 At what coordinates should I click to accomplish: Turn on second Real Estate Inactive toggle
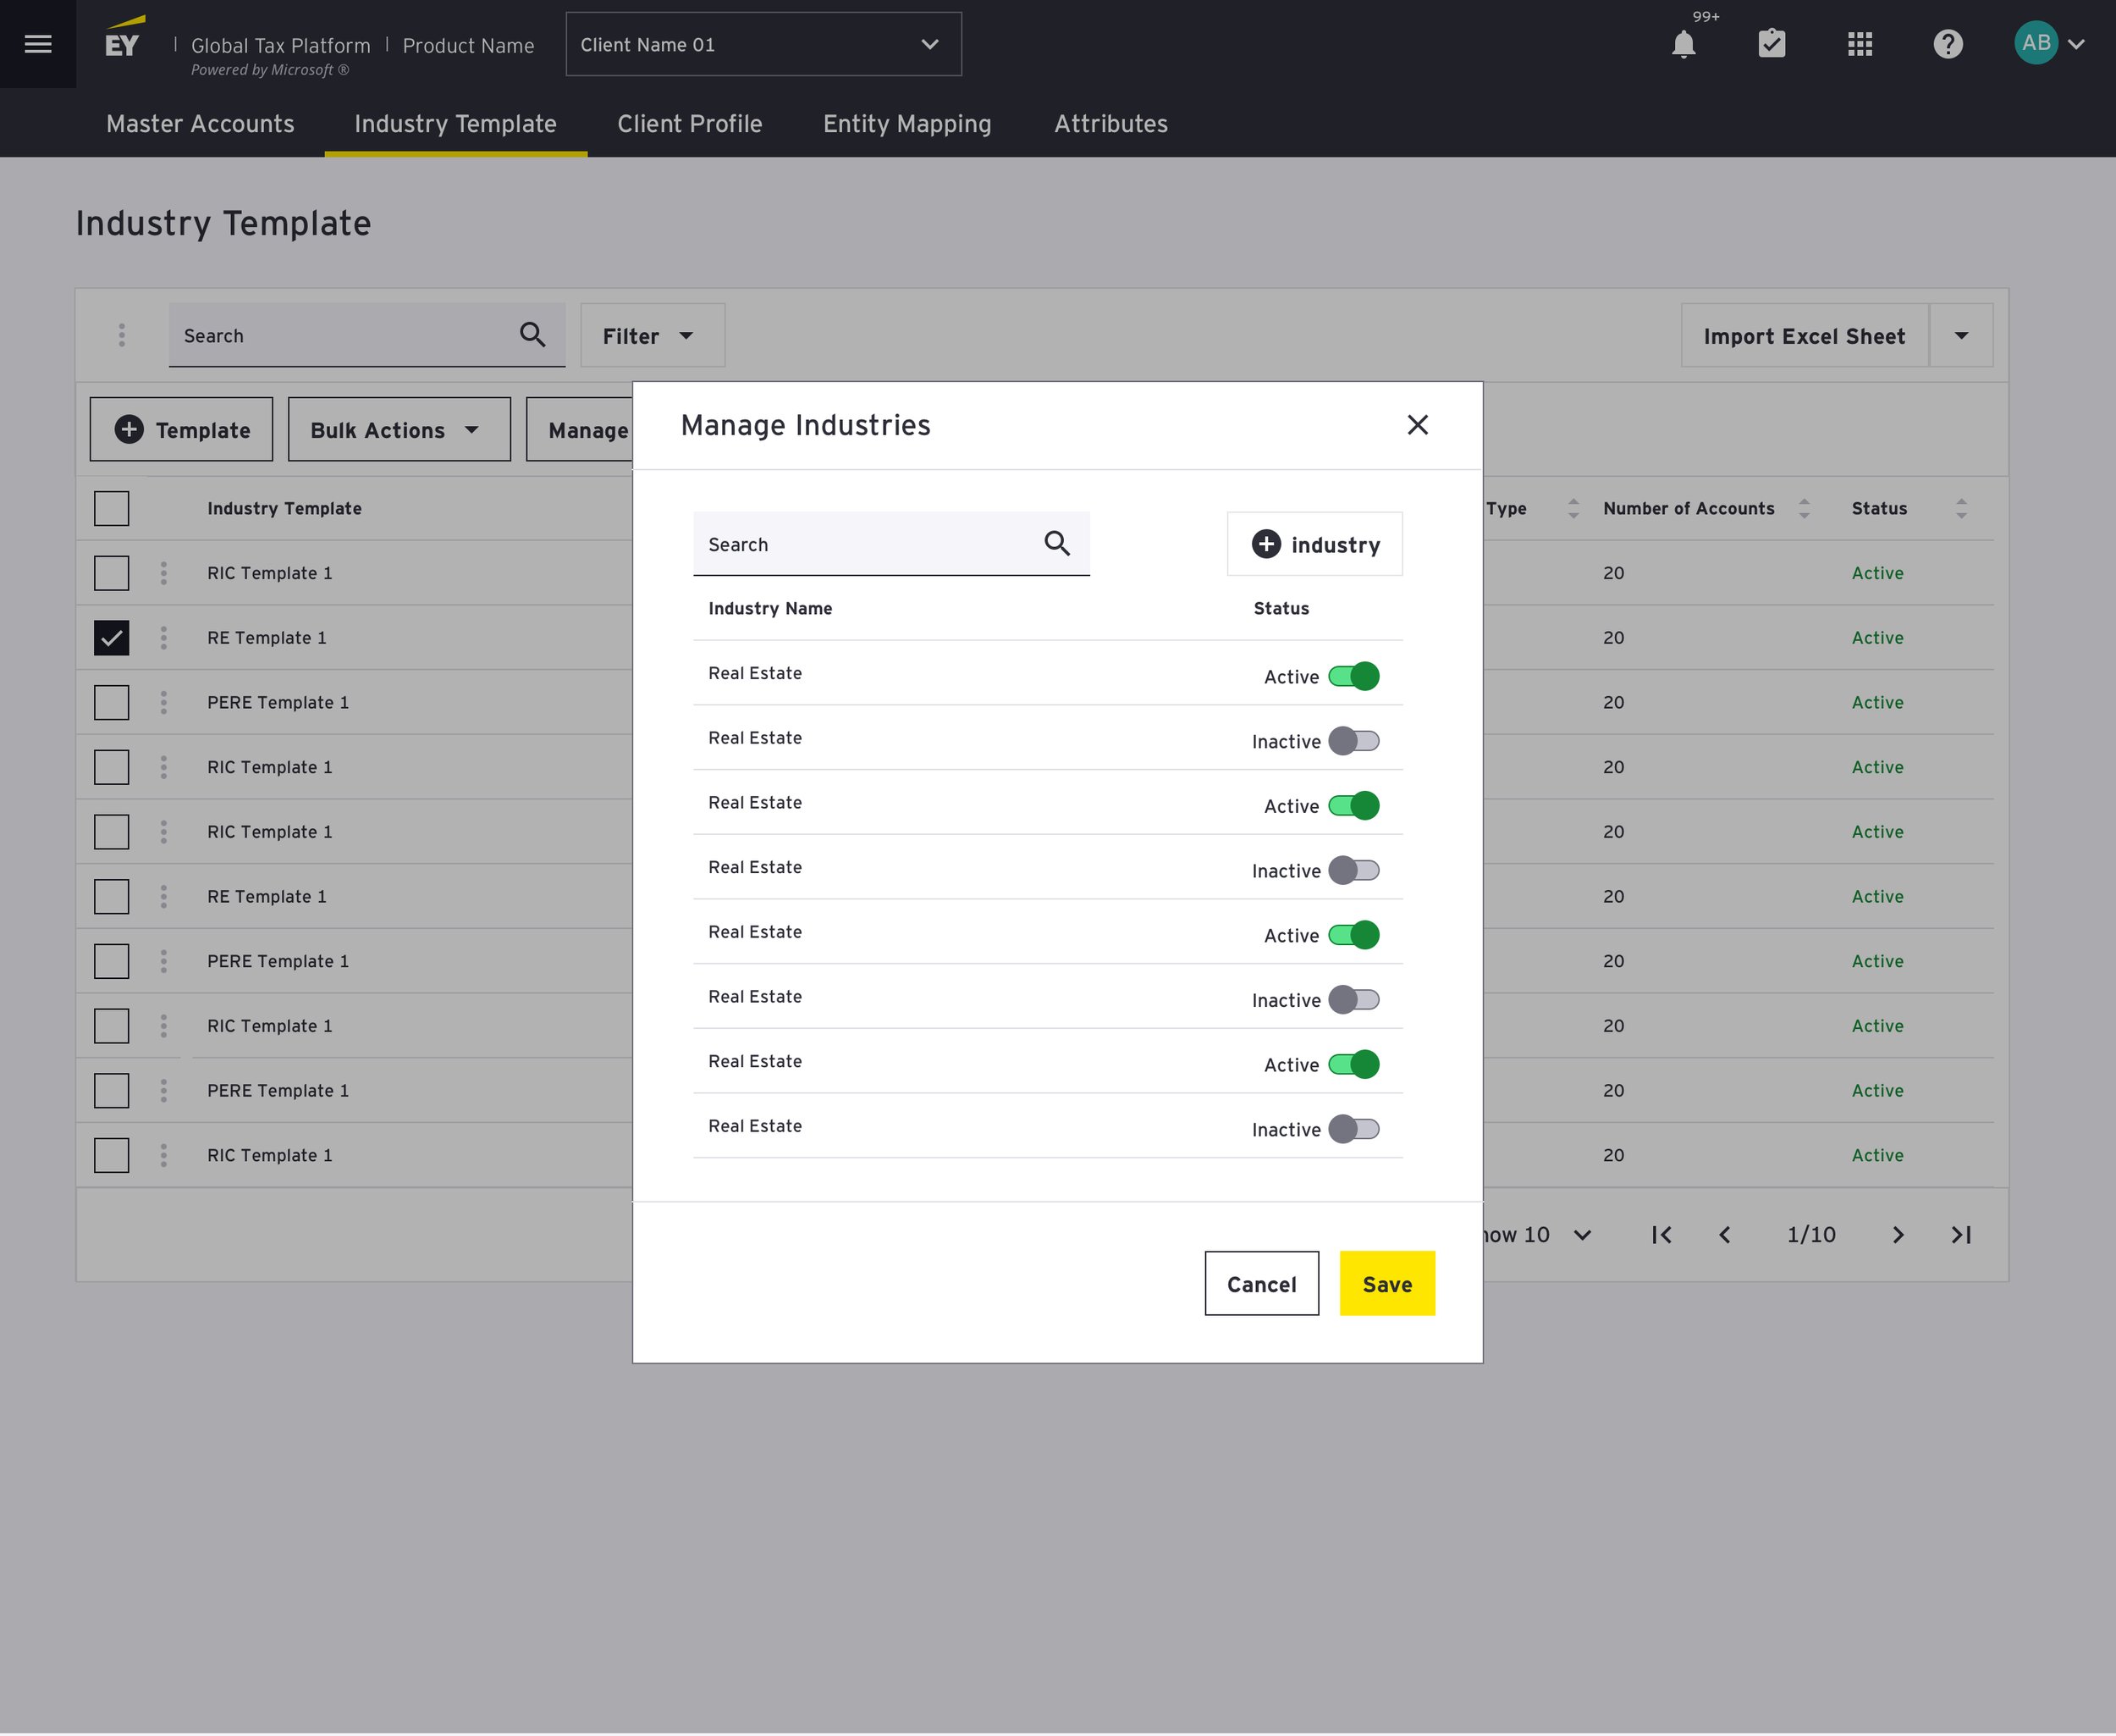point(1353,741)
